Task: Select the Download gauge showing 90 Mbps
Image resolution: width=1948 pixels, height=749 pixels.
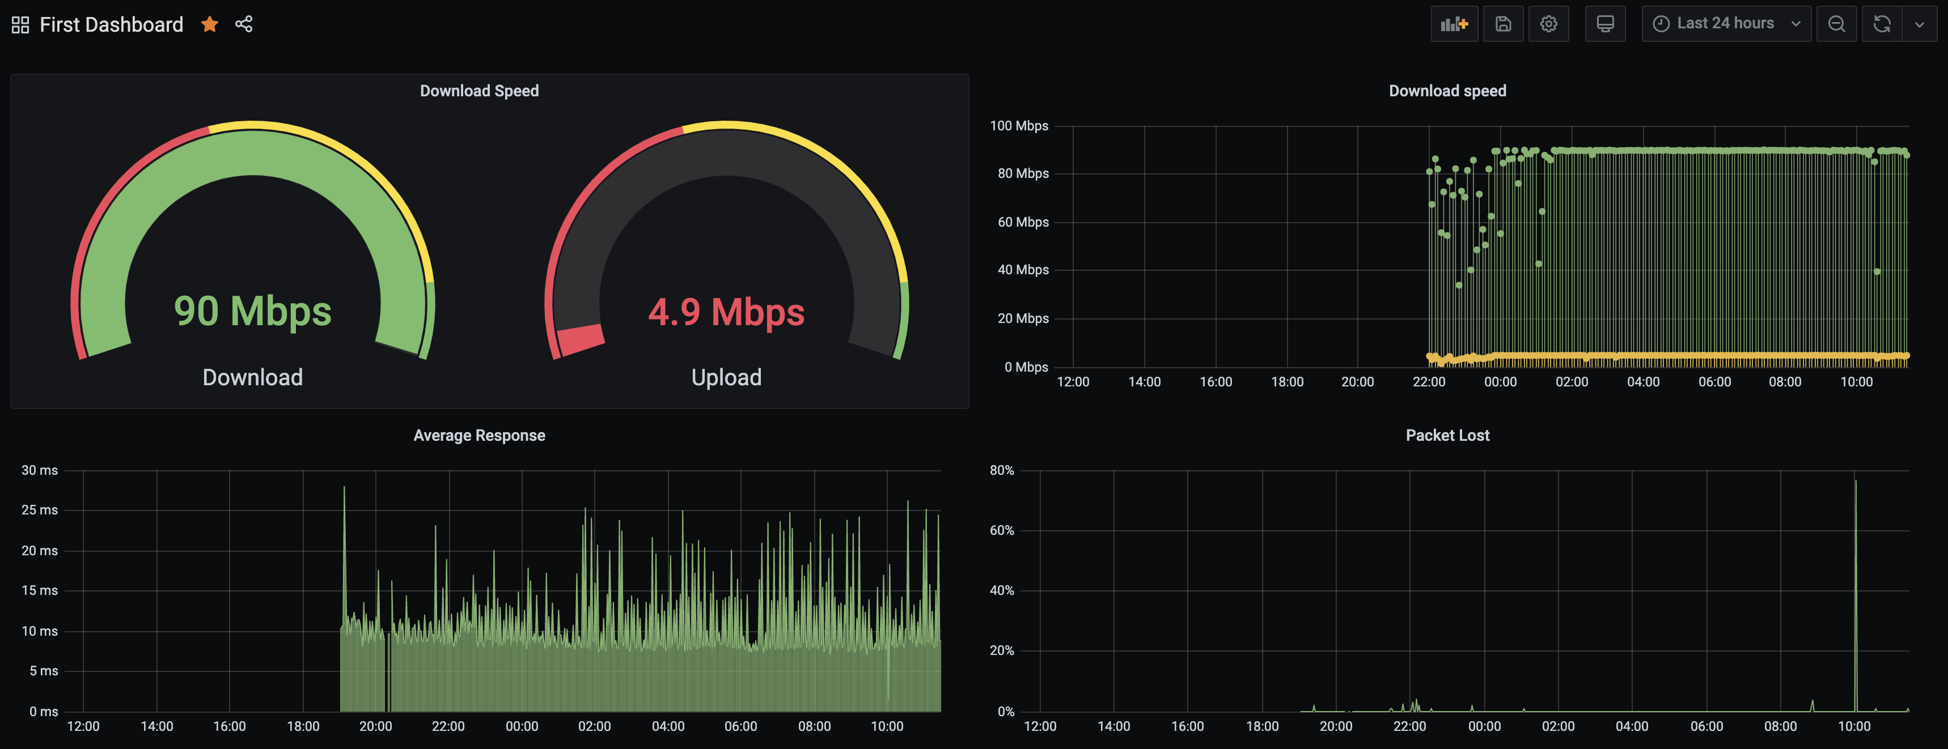Action: [x=252, y=310]
